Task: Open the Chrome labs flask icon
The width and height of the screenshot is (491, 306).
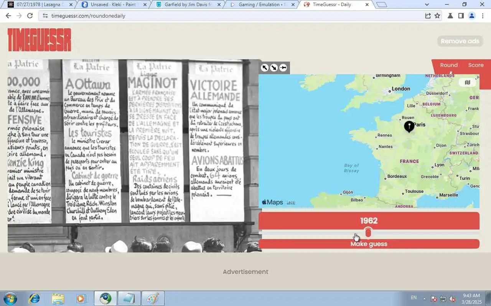Action: point(451,16)
